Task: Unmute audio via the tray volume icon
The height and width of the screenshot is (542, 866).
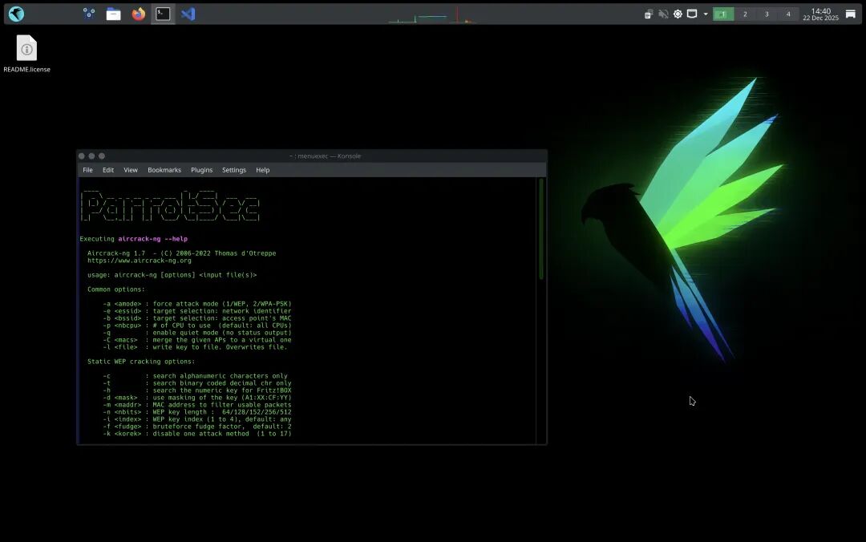Action: 663,14
